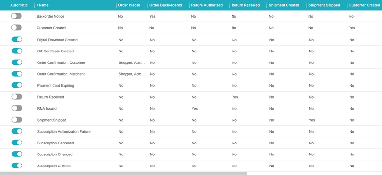Select the Return Received row name
Image resolution: width=382 pixels, height=175 pixels.
50,97
